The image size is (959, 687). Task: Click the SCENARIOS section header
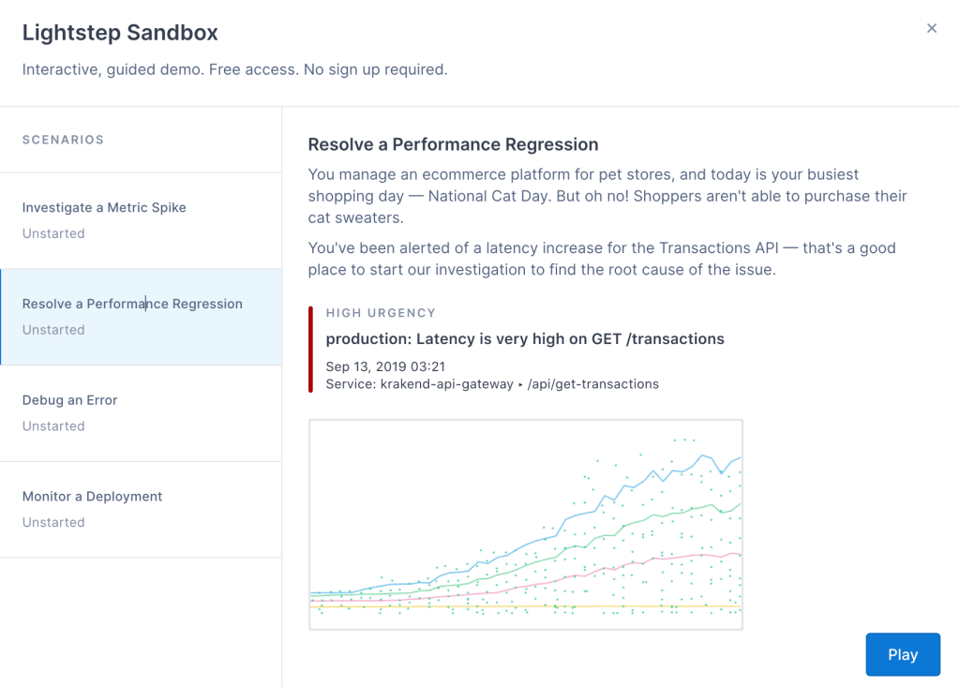(63, 140)
